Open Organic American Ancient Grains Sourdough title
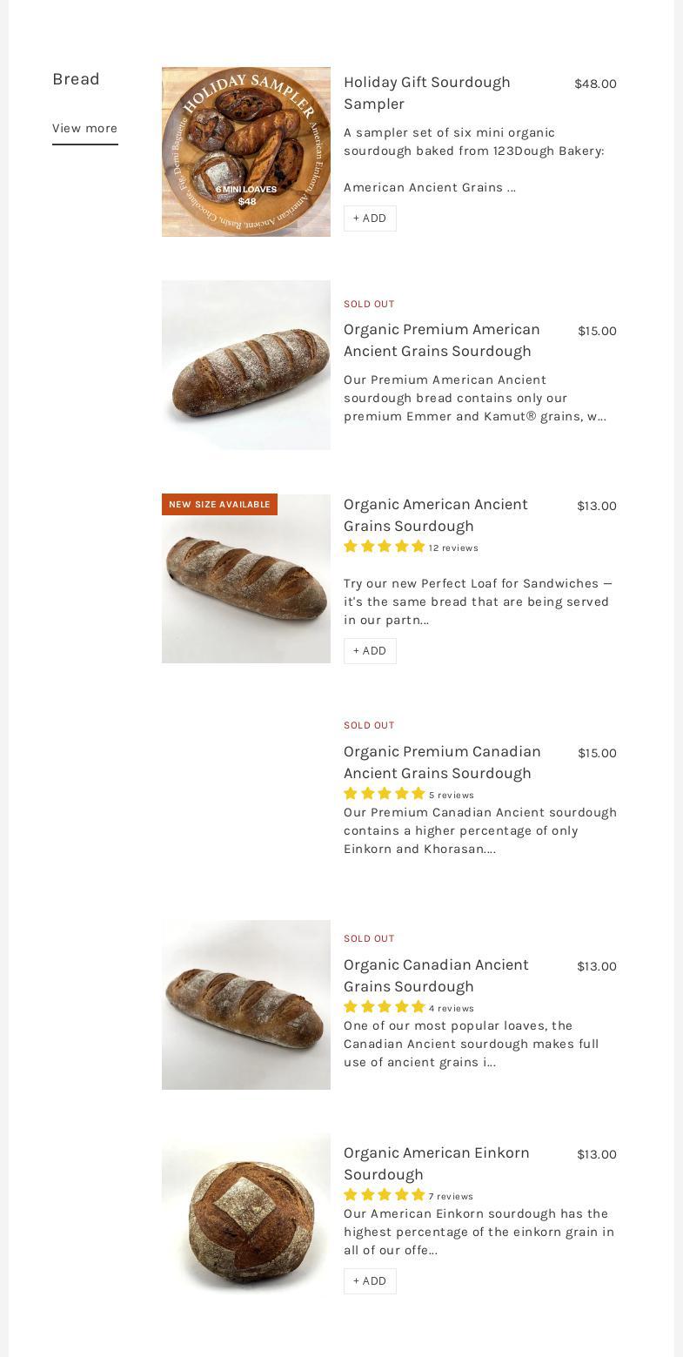Image resolution: width=683 pixels, height=1357 pixels. click(x=435, y=514)
